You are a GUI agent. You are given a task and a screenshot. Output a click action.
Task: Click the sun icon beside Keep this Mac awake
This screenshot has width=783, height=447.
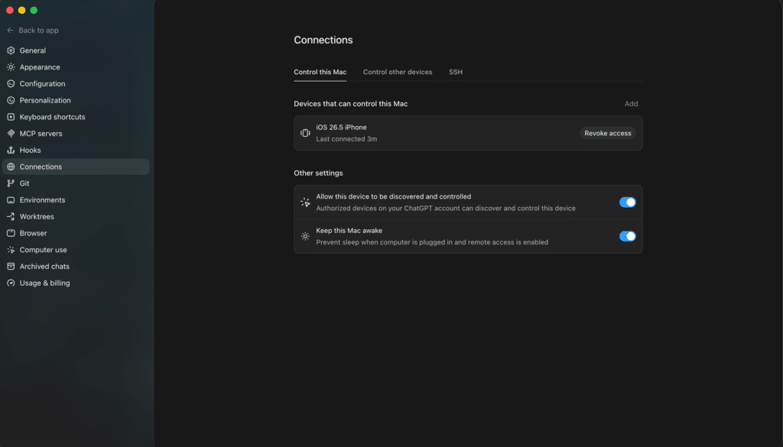click(x=305, y=236)
